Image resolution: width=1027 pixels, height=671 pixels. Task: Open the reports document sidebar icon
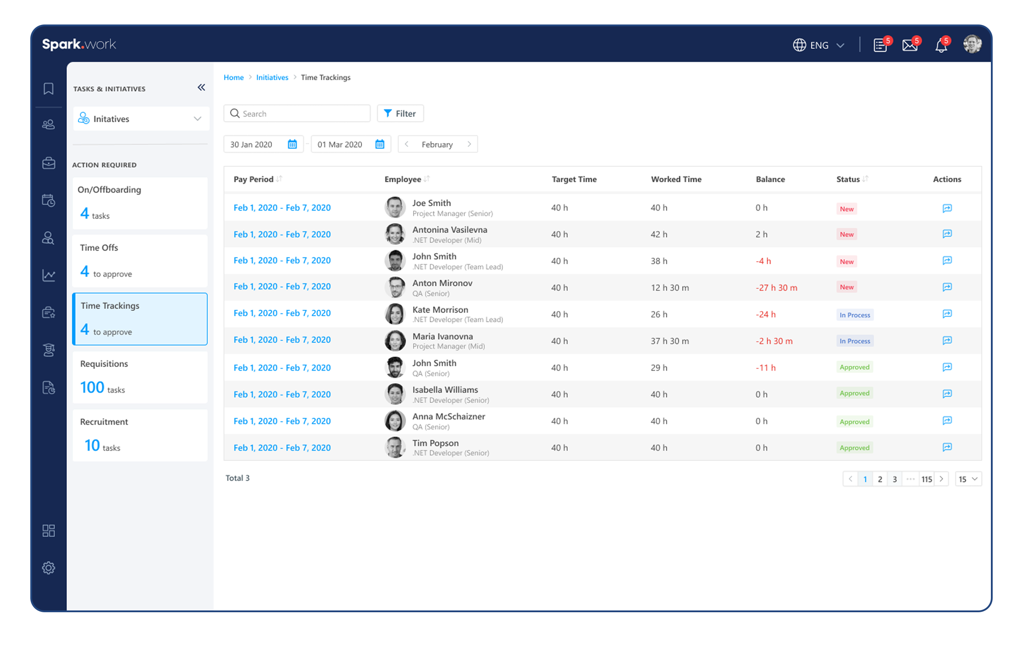[x=49, y=387]
